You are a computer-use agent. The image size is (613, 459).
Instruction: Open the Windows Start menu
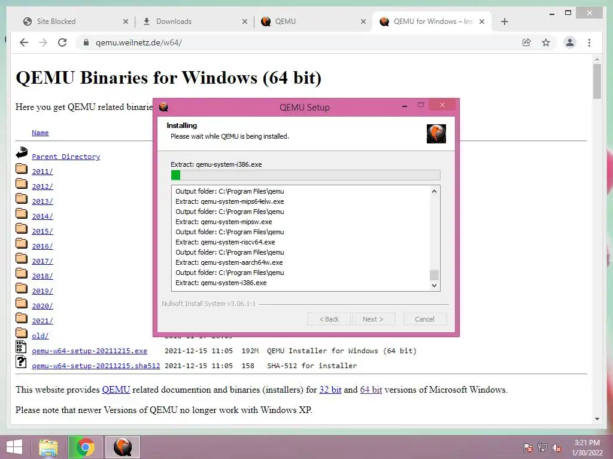click(x=14, y=447)
